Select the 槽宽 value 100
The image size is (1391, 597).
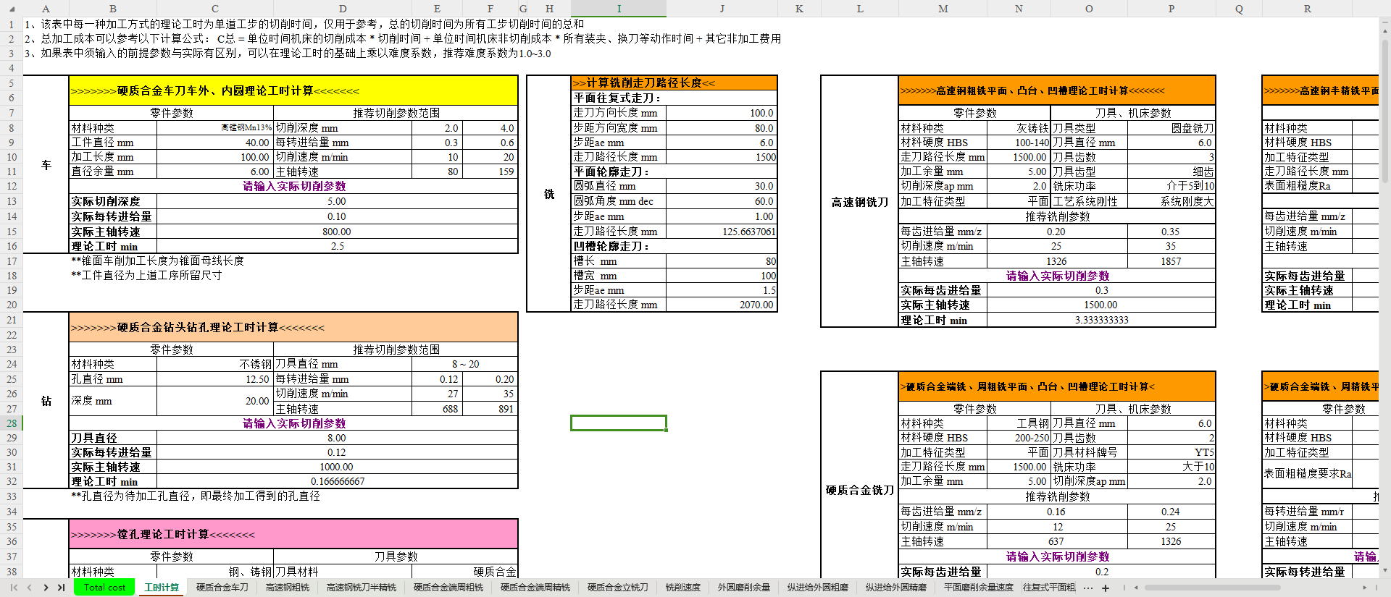point(722,276)
